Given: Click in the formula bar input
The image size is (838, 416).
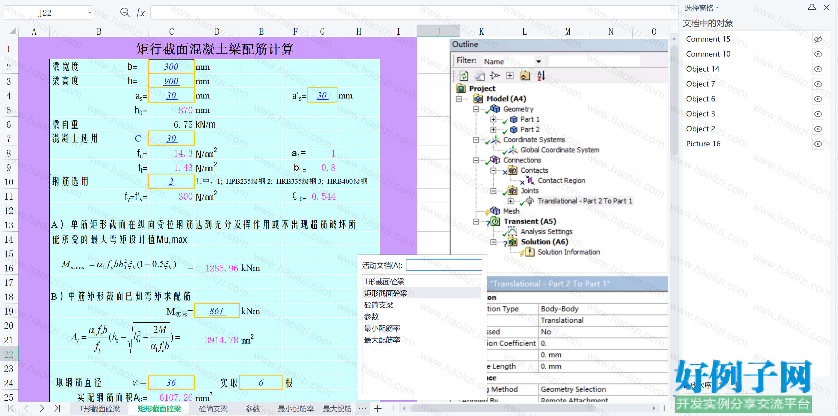Looking at the screenshot, I should point(414,13).
